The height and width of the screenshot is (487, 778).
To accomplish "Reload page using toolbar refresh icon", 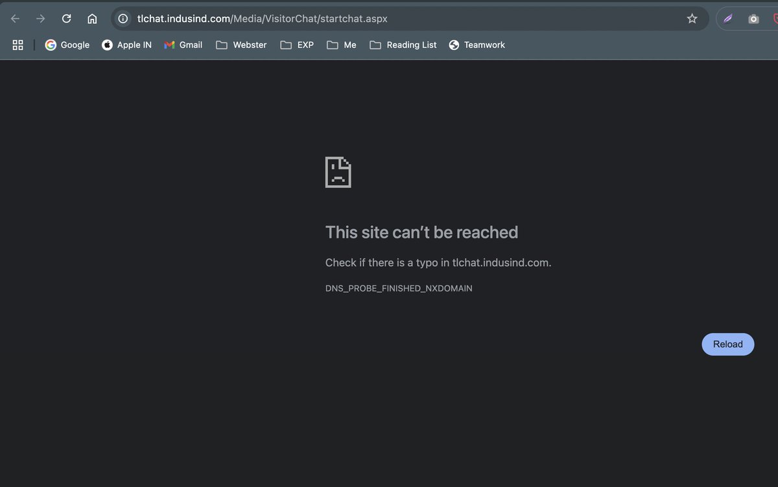I will [x=66, y=19].
